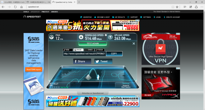Image resolution: width=205 pixels, height=110 pixels.
Task: Open the Advertise menu item
Action: tap(86, 17)
